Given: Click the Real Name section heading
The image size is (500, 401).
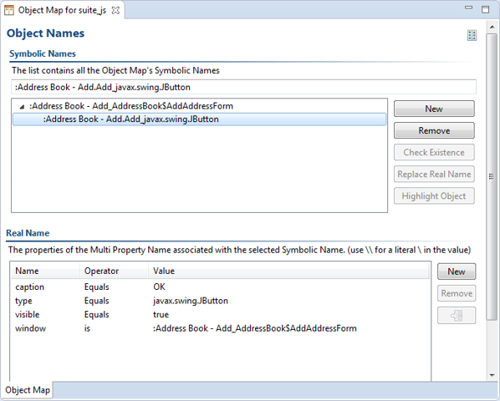Looking at the screenshot, I should pos(28,233).
